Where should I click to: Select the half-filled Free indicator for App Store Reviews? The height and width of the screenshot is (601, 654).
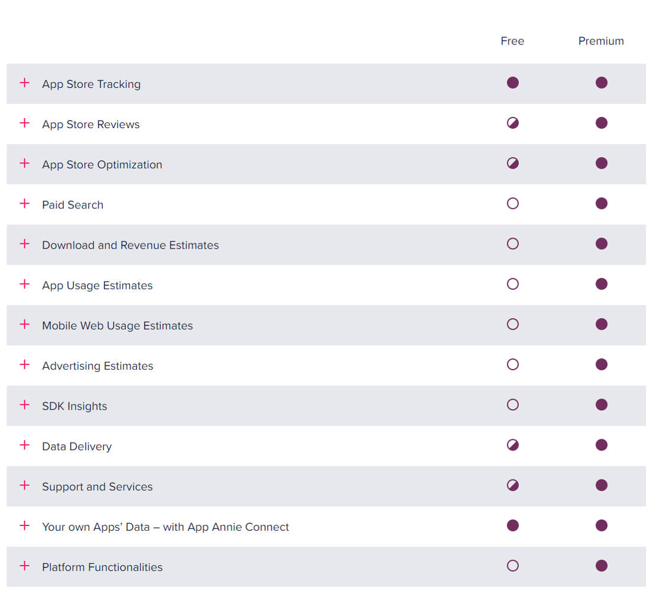(512, 123)
